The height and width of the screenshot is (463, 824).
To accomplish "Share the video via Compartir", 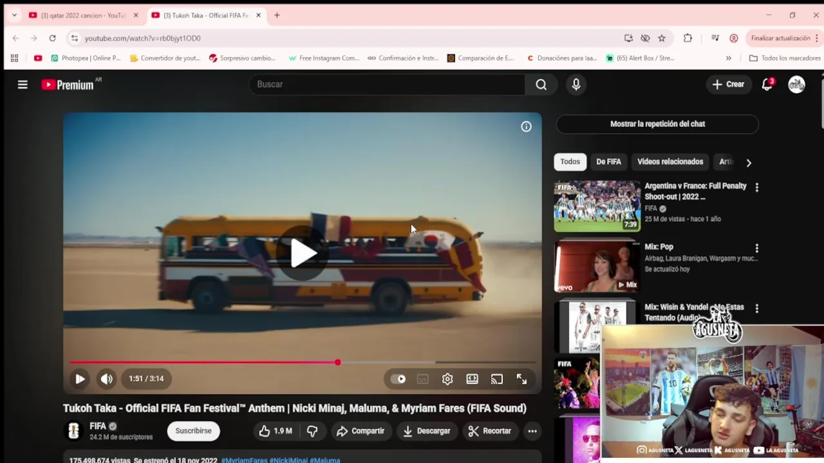I will (360, 431).
